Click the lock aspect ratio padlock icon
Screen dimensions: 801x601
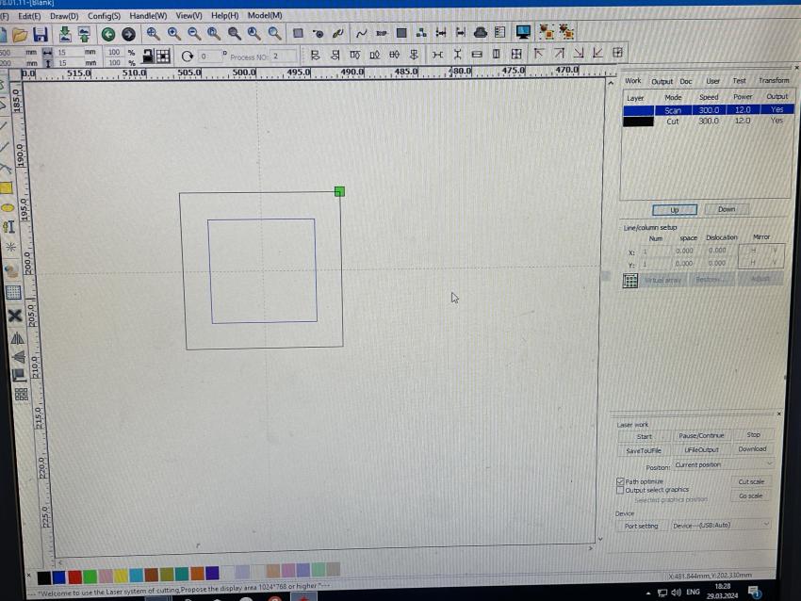click(147, 57)
